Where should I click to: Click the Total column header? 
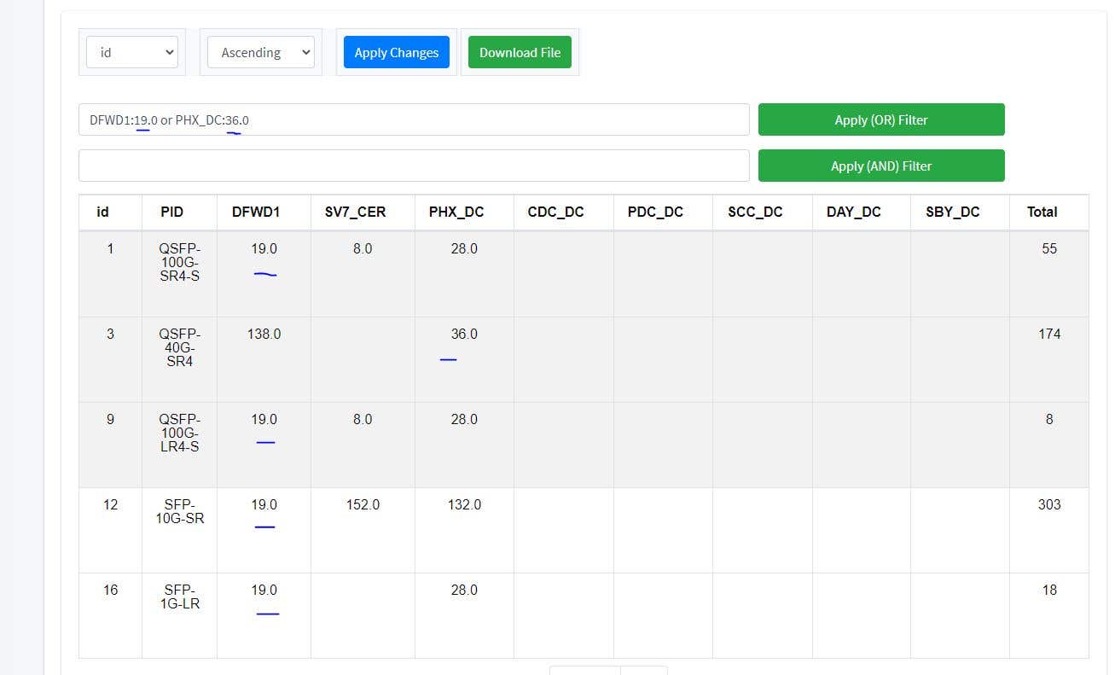point(1042,212)
